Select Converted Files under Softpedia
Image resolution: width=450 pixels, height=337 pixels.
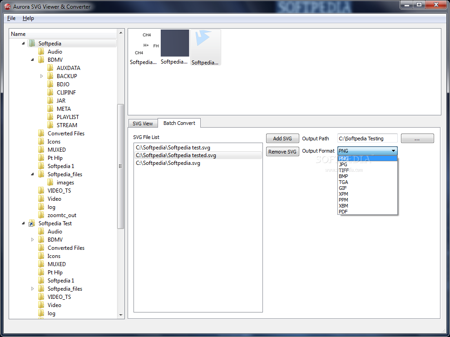tap(66, 134)
